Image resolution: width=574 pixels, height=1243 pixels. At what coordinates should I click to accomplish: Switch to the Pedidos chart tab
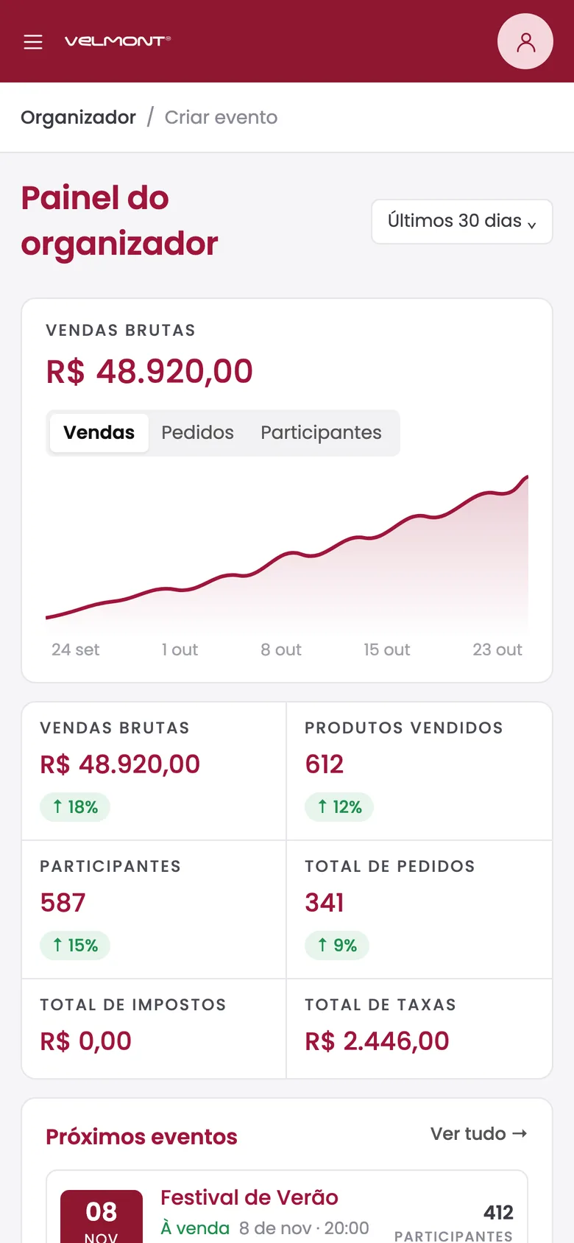[198, 433]
